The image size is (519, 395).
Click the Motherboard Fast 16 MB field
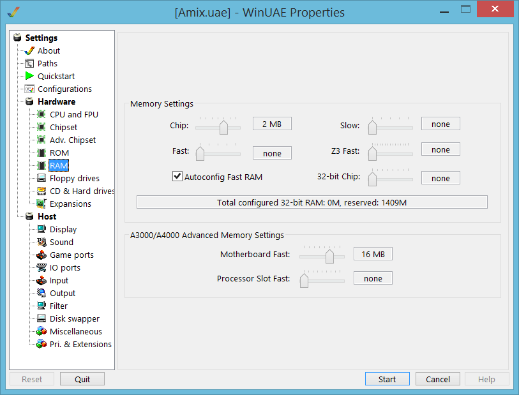(x=373, y=254)
